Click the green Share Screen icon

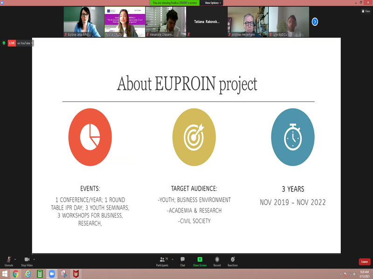pyautogui.click(x=200, y=259)
